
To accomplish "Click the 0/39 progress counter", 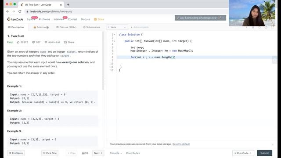I will click(85, 153).
